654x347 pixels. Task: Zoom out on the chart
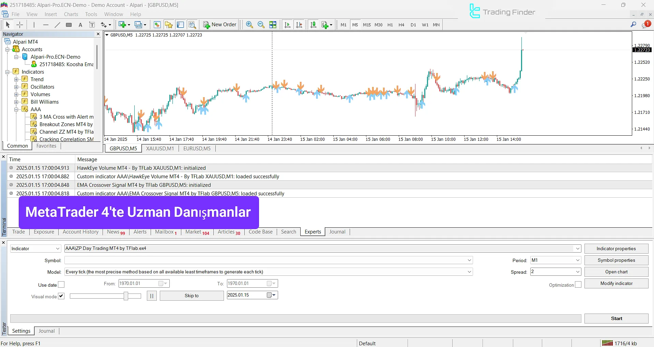[261, 25]
